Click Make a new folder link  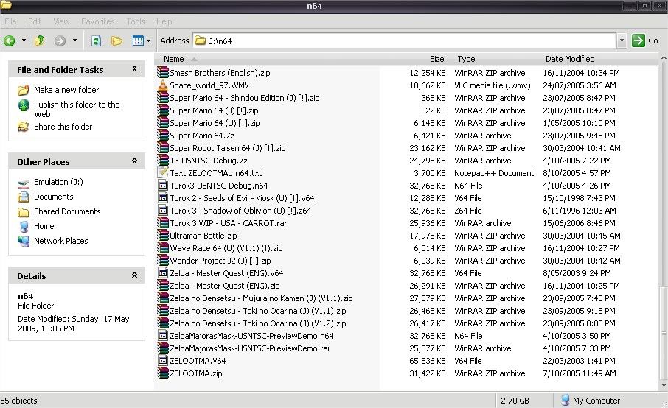(66, 90)
